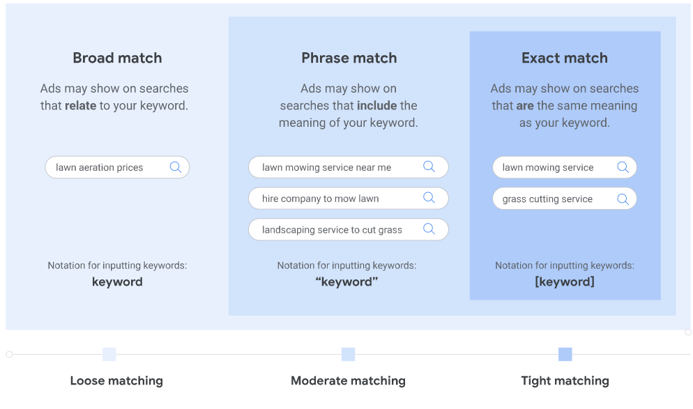Select the darkest Tight matching swatch
Image resolution: width=693 pixels, height=409 pixels.
pyautogui.click(x=565, y=354)
